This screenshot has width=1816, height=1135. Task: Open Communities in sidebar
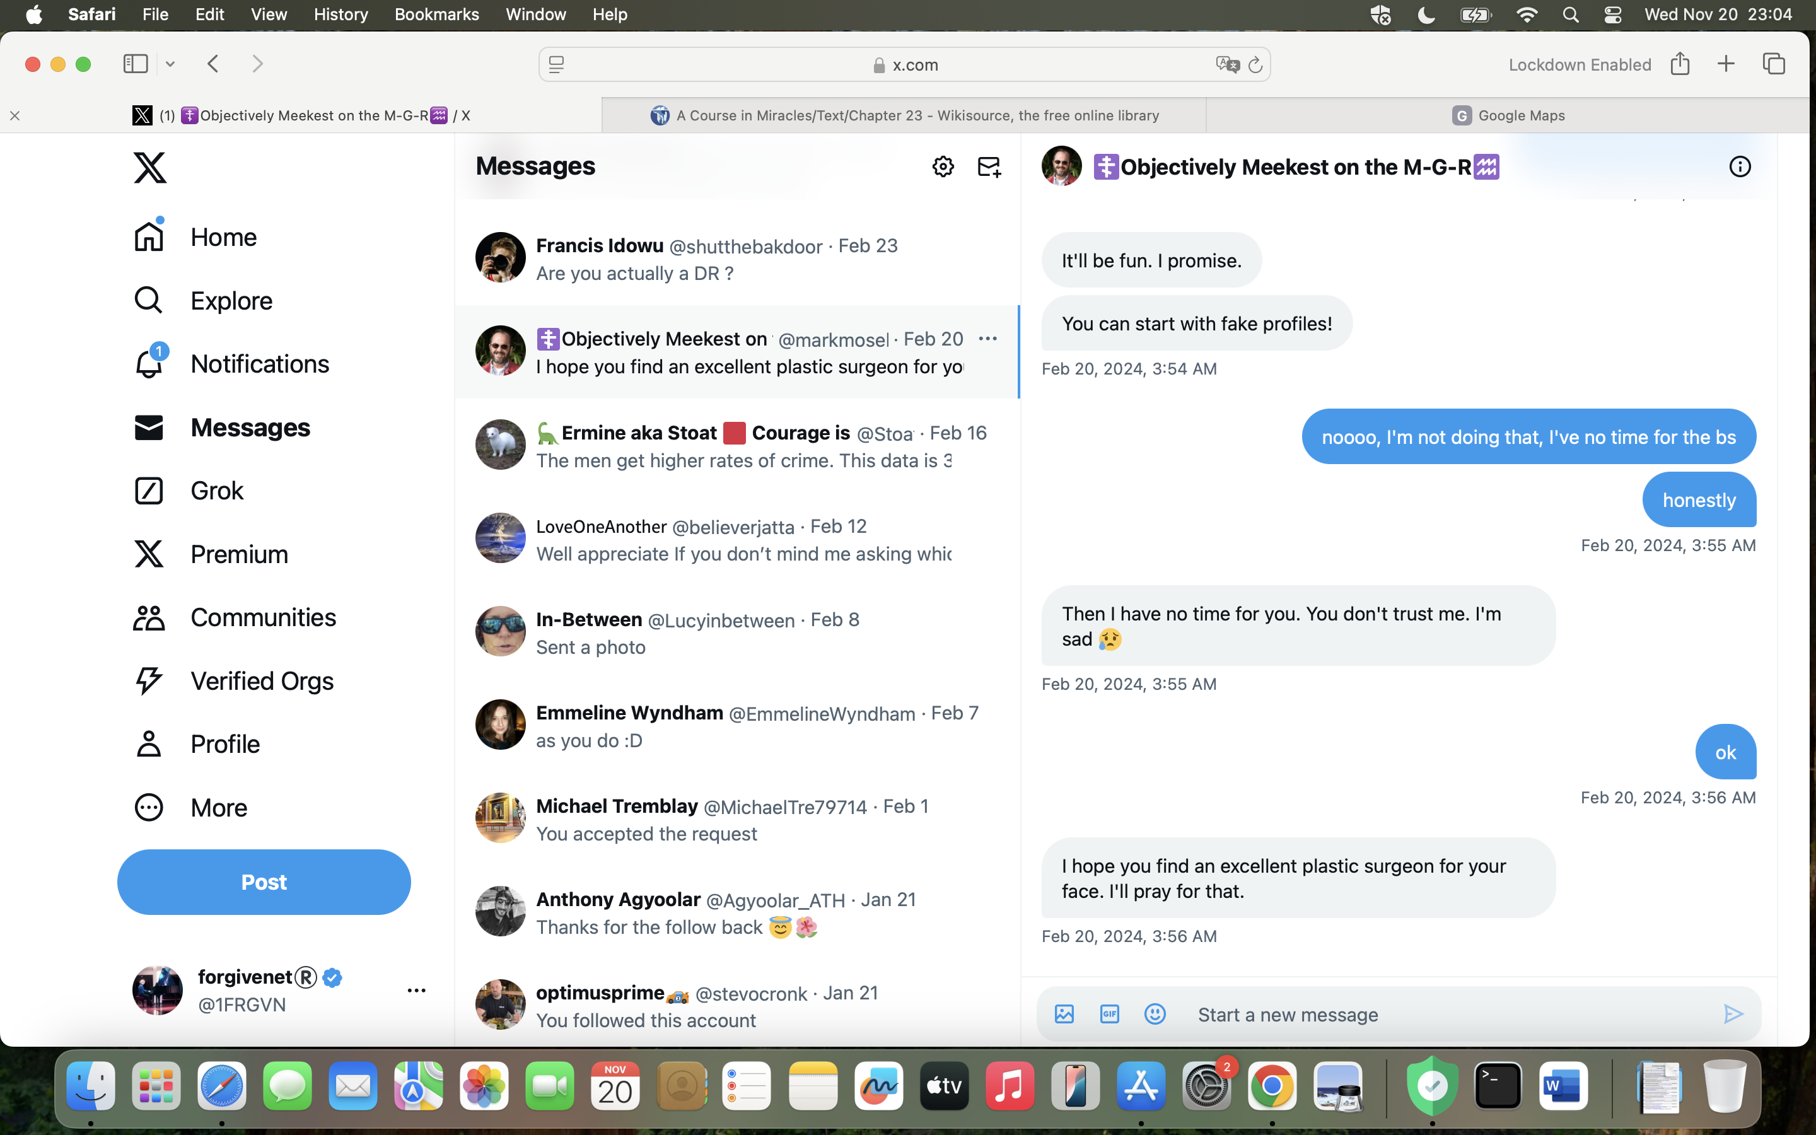point(234,618)
